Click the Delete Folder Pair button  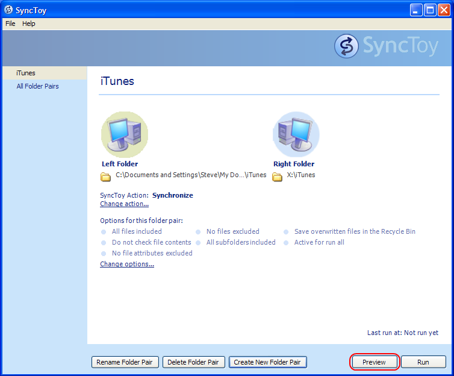(194, 362)
